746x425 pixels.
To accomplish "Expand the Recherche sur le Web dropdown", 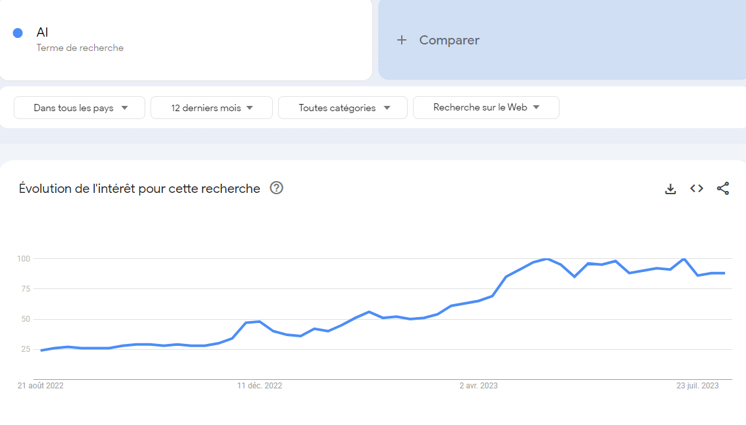I will 486,107.
